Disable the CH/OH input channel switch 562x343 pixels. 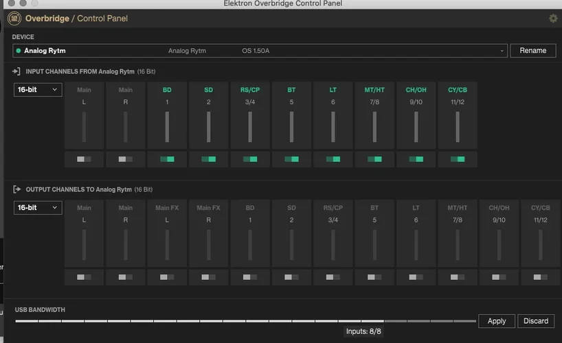(416, 159)
